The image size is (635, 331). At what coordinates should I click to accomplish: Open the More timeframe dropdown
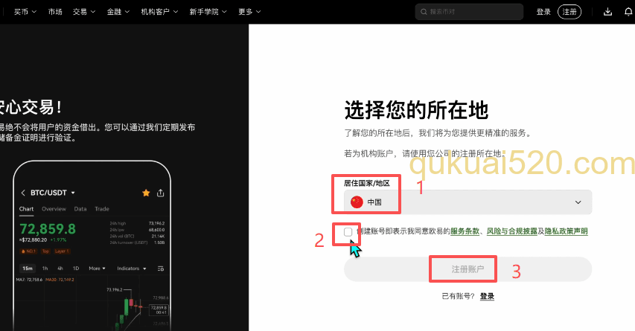(97, 269)
